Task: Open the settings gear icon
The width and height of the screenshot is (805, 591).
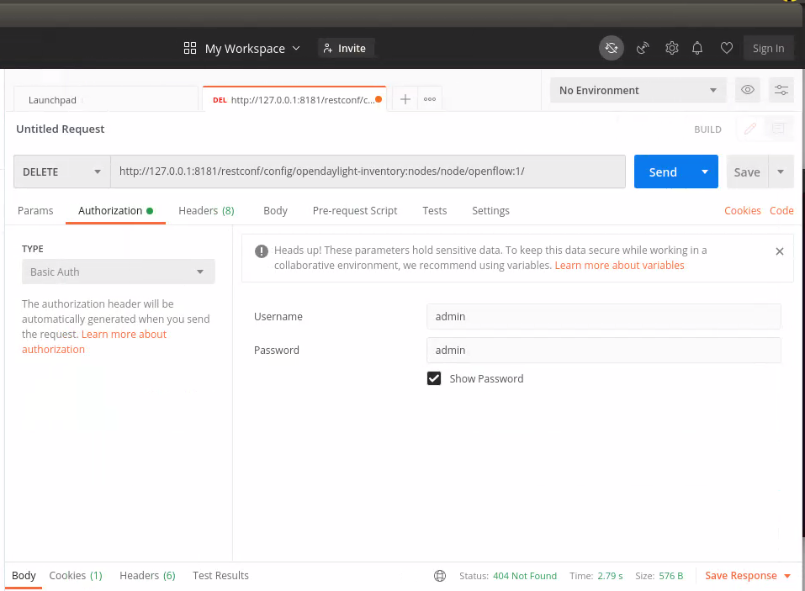Action: click(671, 48)
